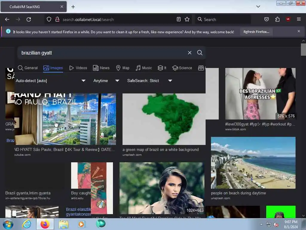
Task: Open Windows Media Player from taskbar
Action: pyautogui.click(x=81, y=224)
